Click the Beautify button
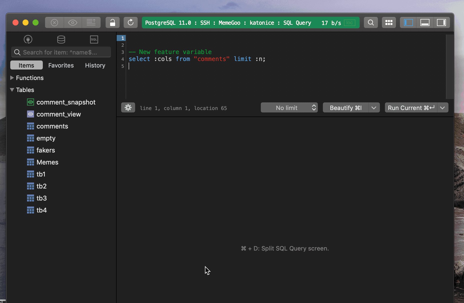464x303 pixels. (x=346, y=107)
